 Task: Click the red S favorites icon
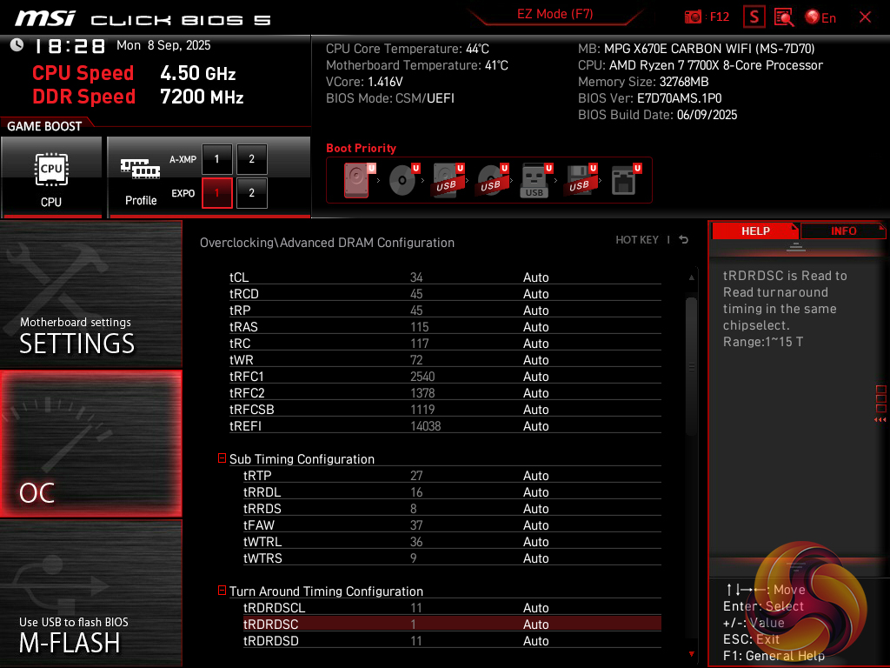[754, 17]
